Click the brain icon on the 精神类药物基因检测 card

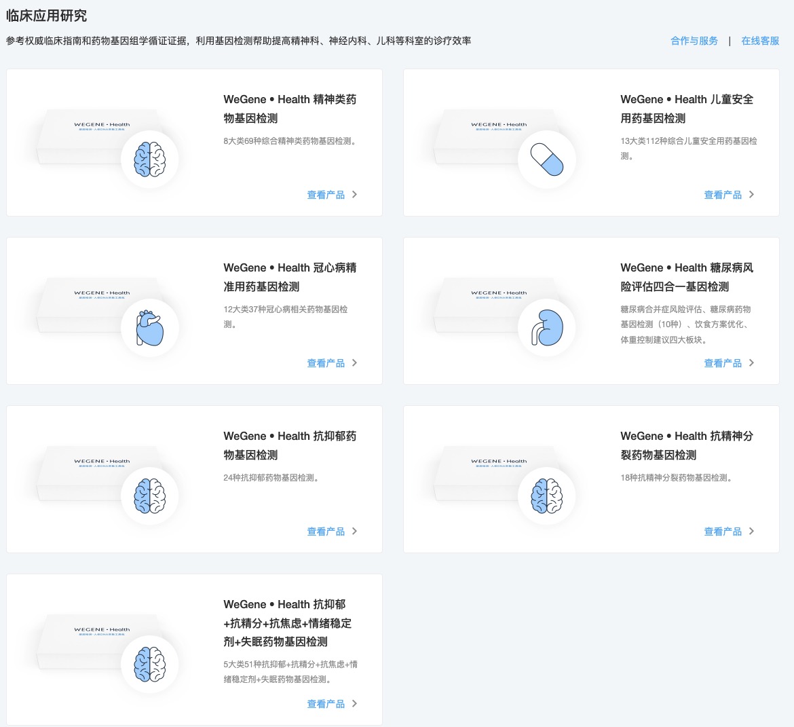pyautogui.click(x=150, y=160)
